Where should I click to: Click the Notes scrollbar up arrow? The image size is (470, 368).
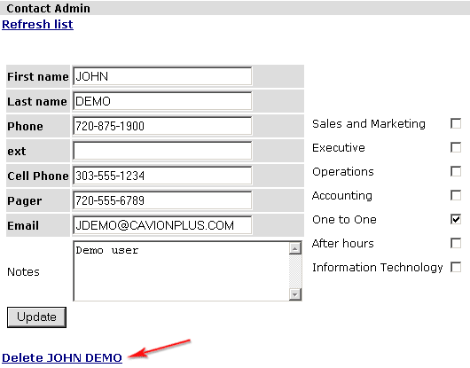coord(295,248)
